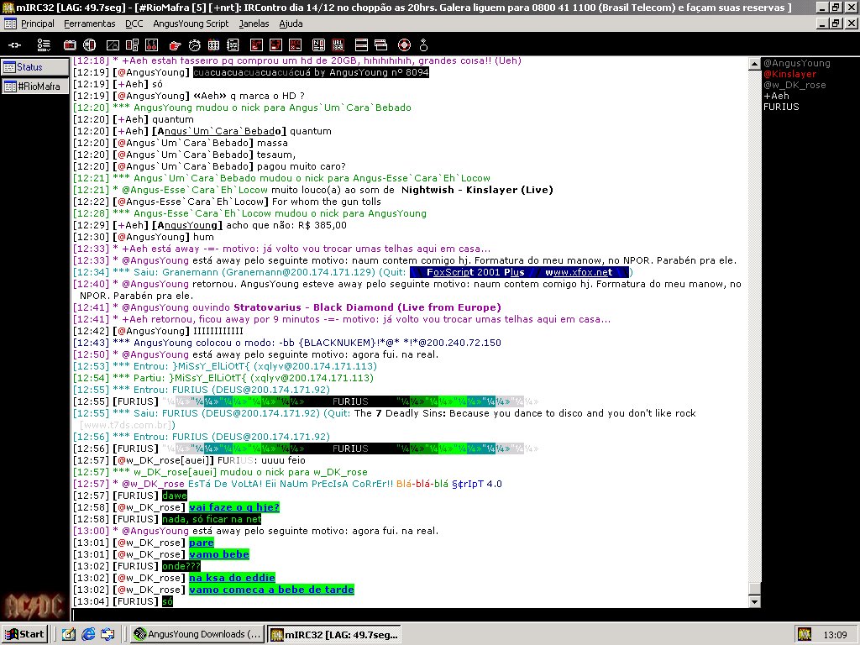This screenshot has width=860, height=645.
Task: Open the Ajuda menu
Action: pos(291,24)
